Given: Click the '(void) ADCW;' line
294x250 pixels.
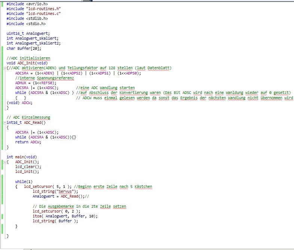Looking at the screenshot, I should click(x=19, y=103).
